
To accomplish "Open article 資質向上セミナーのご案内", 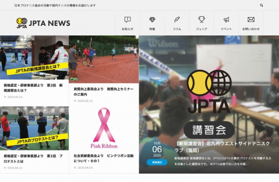I will (x=104, y=92).
